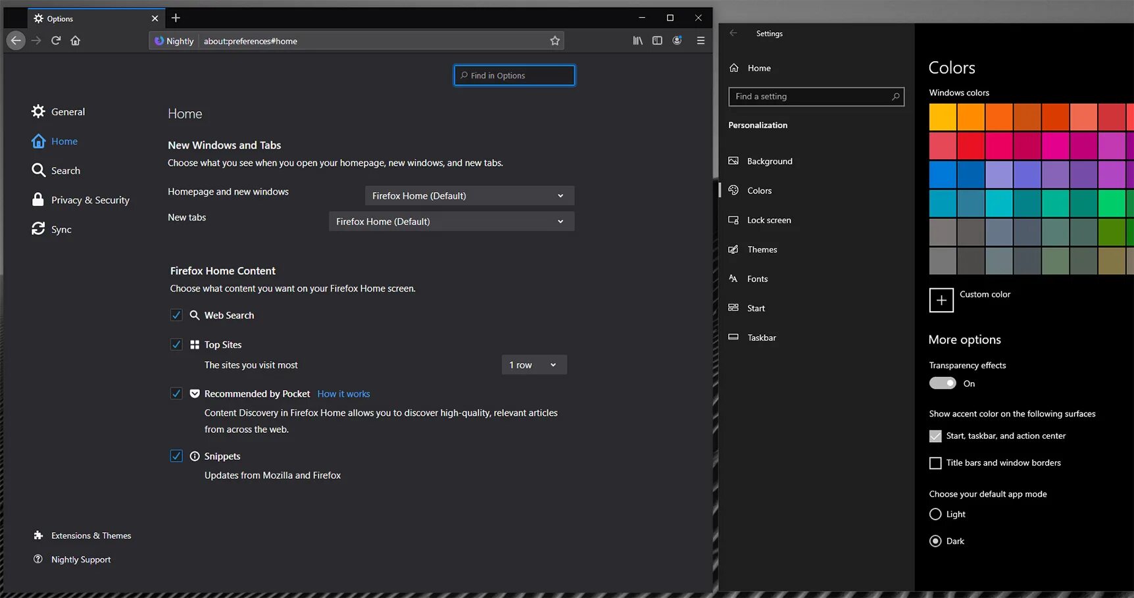Screen dimensions: 1134x598
Task: Click the Custom color plus button
Action: (941, 300)
